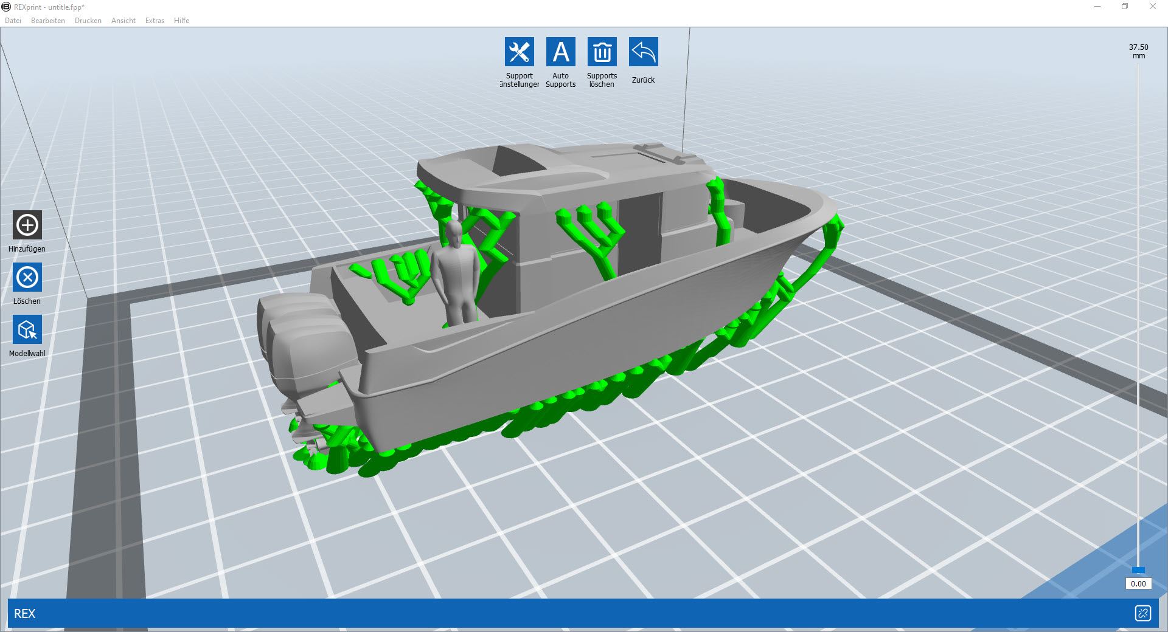1168x632 pixels.
Task: Open the Drucken menu
Action: pos(88,21)
